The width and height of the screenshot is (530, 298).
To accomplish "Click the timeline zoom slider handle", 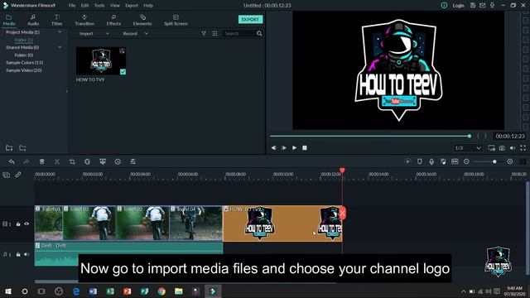I will coord(494,162).
